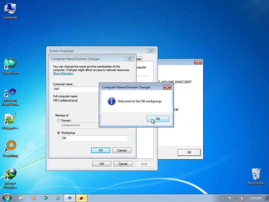
Task: Click the Computer name field containing VM1
Action: 76,89
